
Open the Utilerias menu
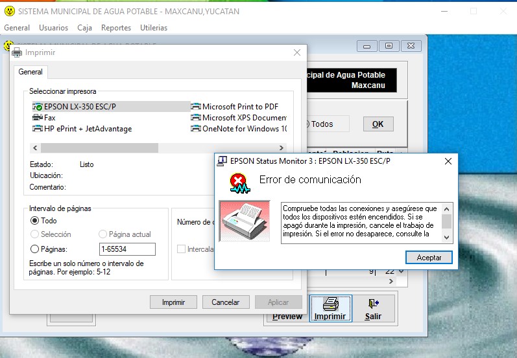coord(154,28)
